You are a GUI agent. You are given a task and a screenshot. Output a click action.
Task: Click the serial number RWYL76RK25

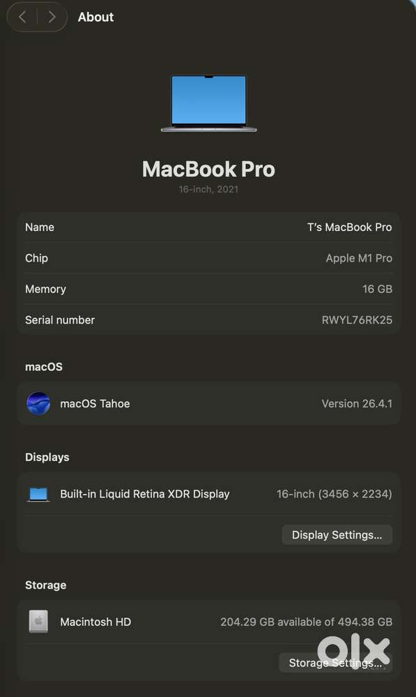(x=357, y=320)
